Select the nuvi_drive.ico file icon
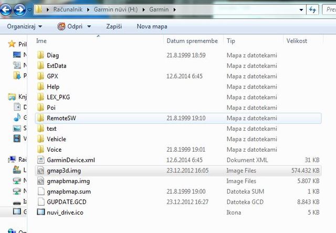 point(41,212)
